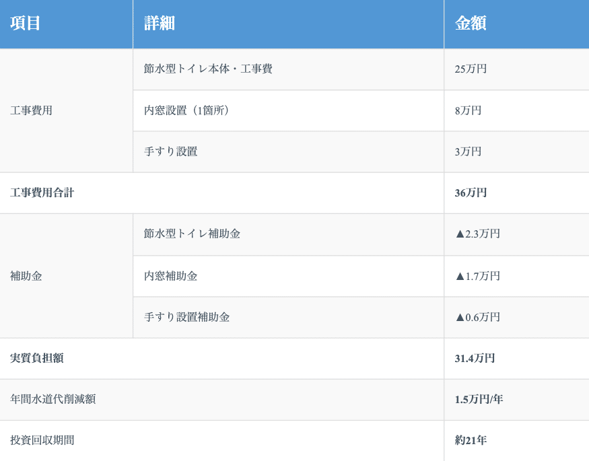Viewport: 589px width, 461px height.
Task: Click the 手すり設置 detail cell
Action: tap(171, 151)
